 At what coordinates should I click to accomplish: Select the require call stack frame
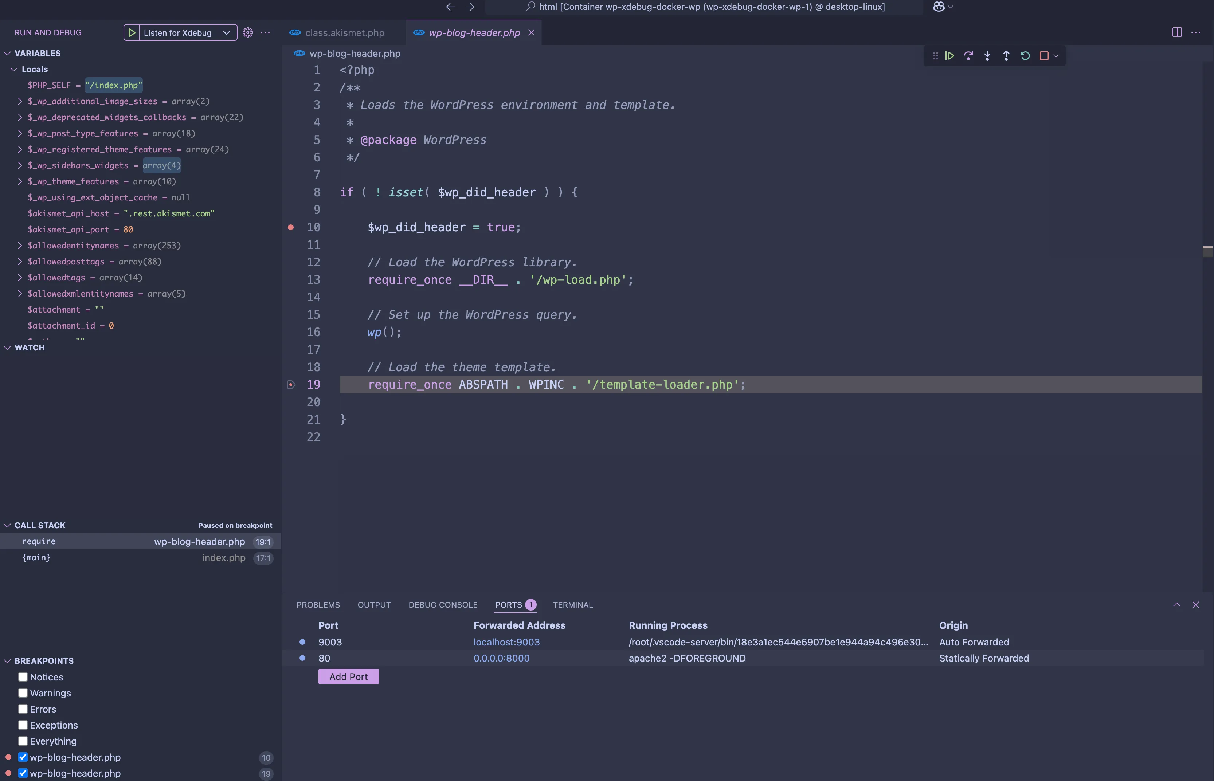coord(141,541)
